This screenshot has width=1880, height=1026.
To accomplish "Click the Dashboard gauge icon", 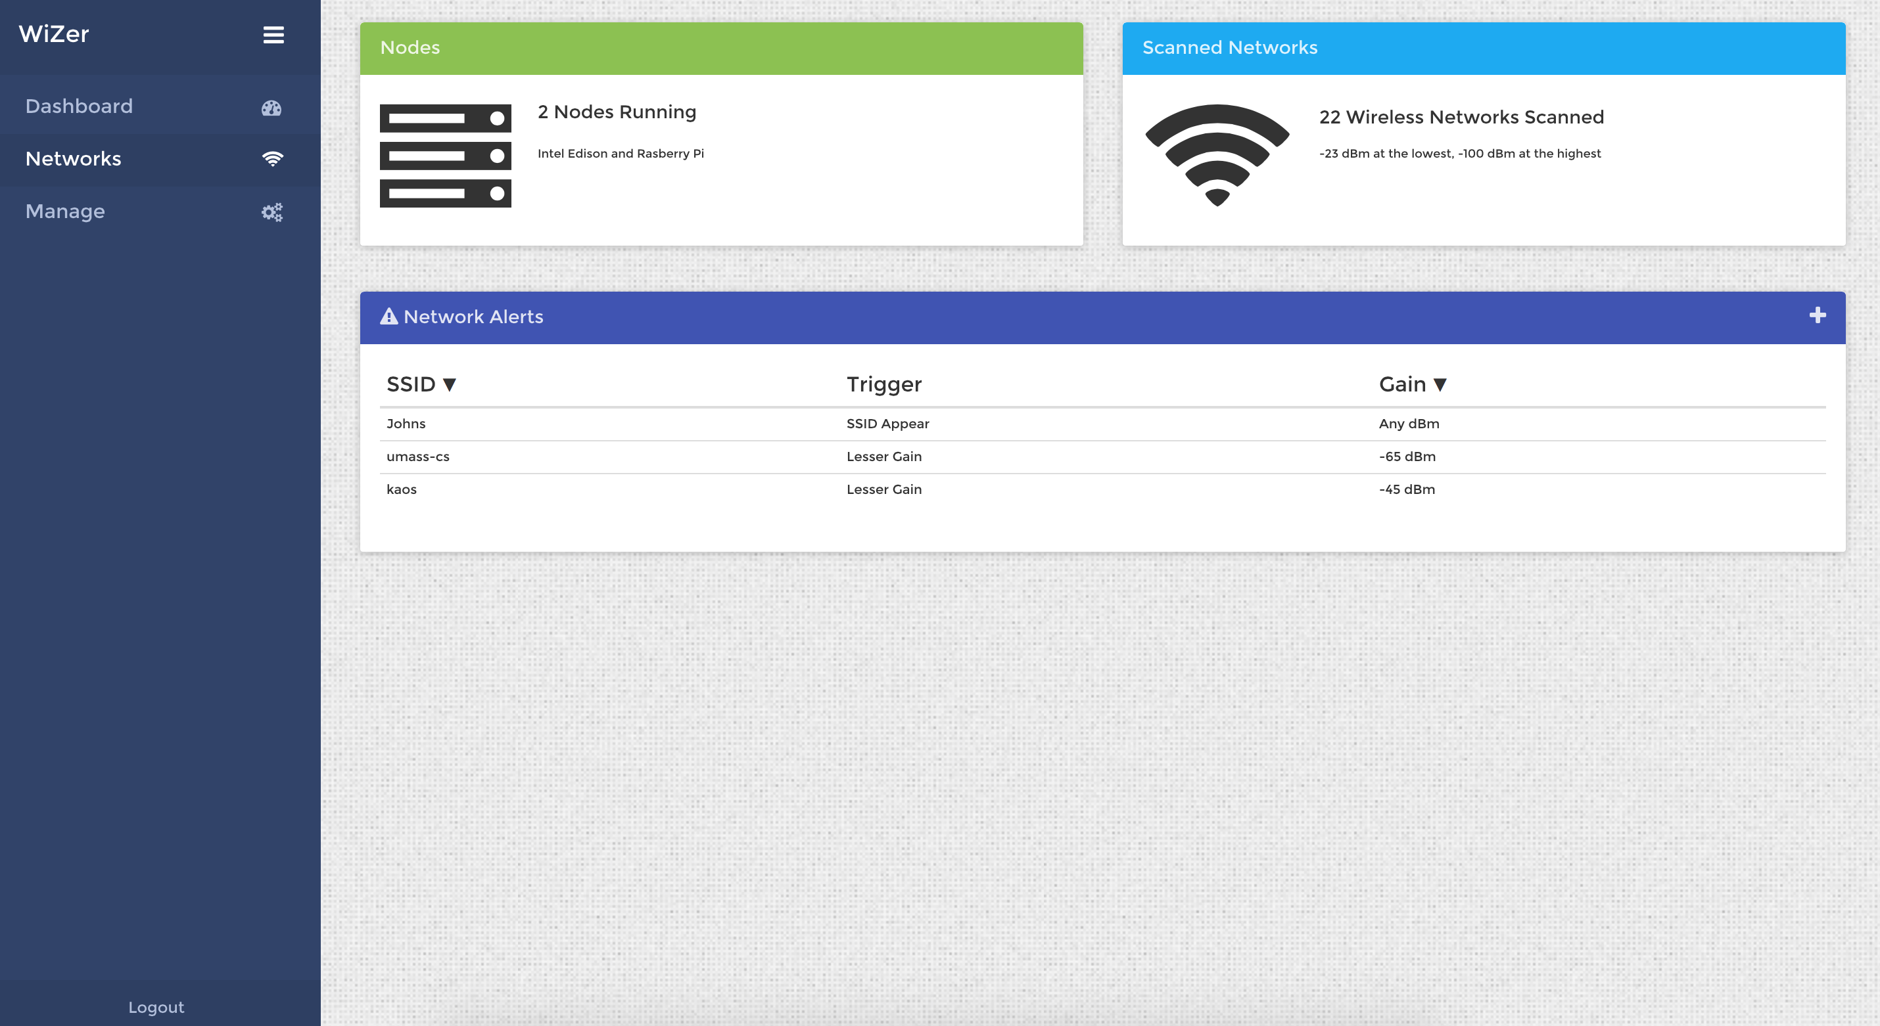I will [271, 108].
